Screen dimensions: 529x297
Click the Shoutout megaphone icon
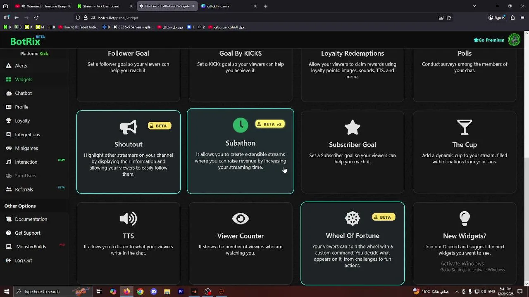pos(128,127)
